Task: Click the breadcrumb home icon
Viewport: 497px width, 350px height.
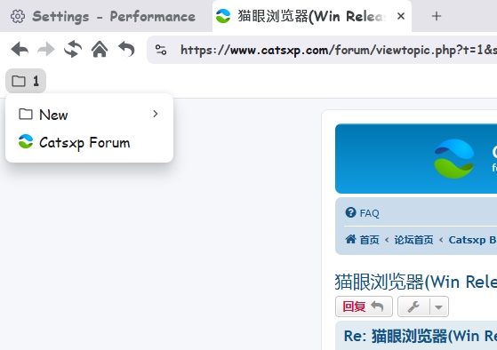Action: [x=351, y=239]
